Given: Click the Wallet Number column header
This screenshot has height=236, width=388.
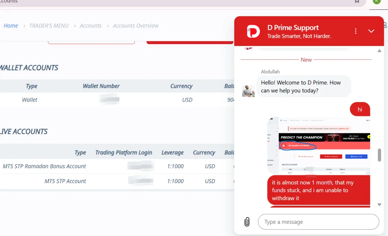Looking at the screenshot, I should coord(101,86).
